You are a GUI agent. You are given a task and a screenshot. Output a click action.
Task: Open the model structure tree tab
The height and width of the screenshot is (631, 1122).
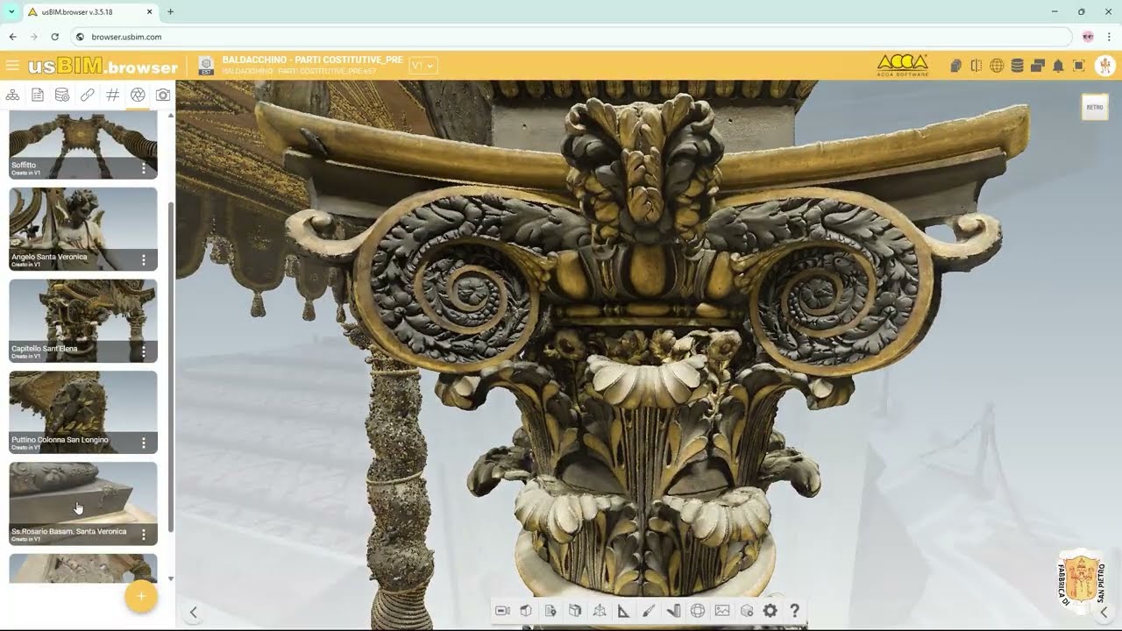pyautogui.click(x=12, y=95)
